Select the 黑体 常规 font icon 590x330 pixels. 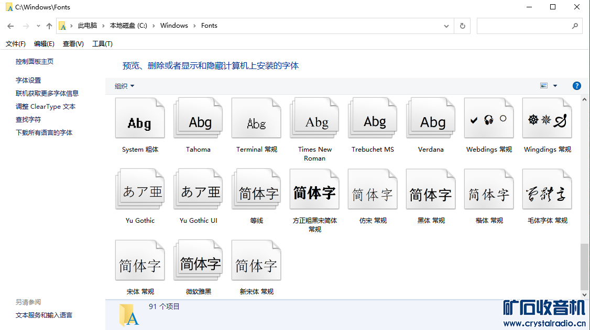(x=431, y=189)
